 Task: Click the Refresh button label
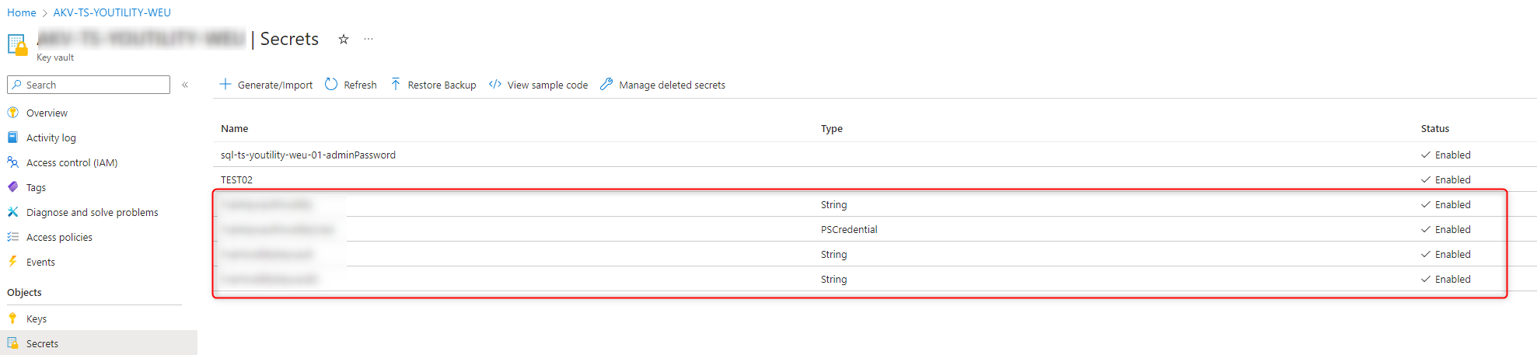point(360,85)
